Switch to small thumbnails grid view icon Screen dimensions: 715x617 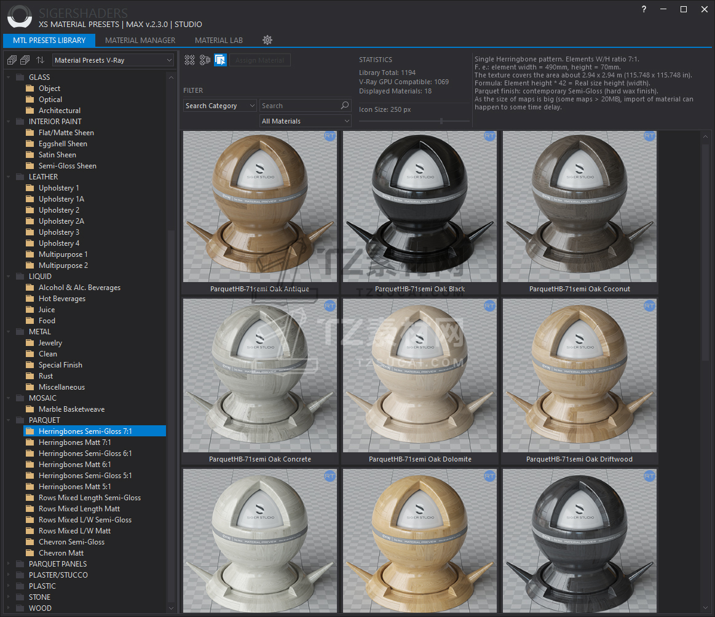point(190,60)
